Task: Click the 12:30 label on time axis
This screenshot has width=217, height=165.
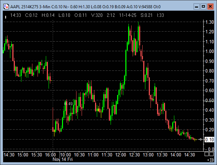Action: [x=134, y=155]
